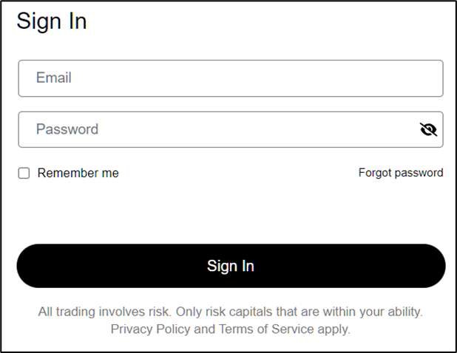Reset password via Forgot password

click(x=401, y=173)
